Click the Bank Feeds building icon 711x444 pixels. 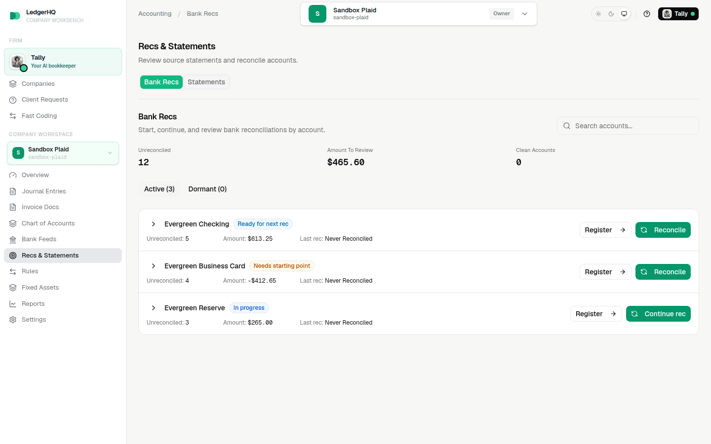coord(13,239)
